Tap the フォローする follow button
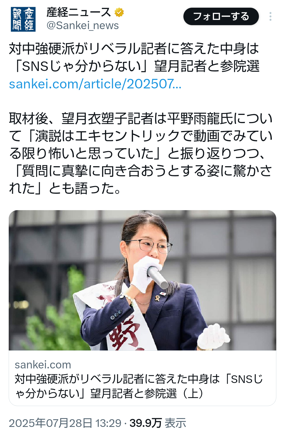 (221, 16)
